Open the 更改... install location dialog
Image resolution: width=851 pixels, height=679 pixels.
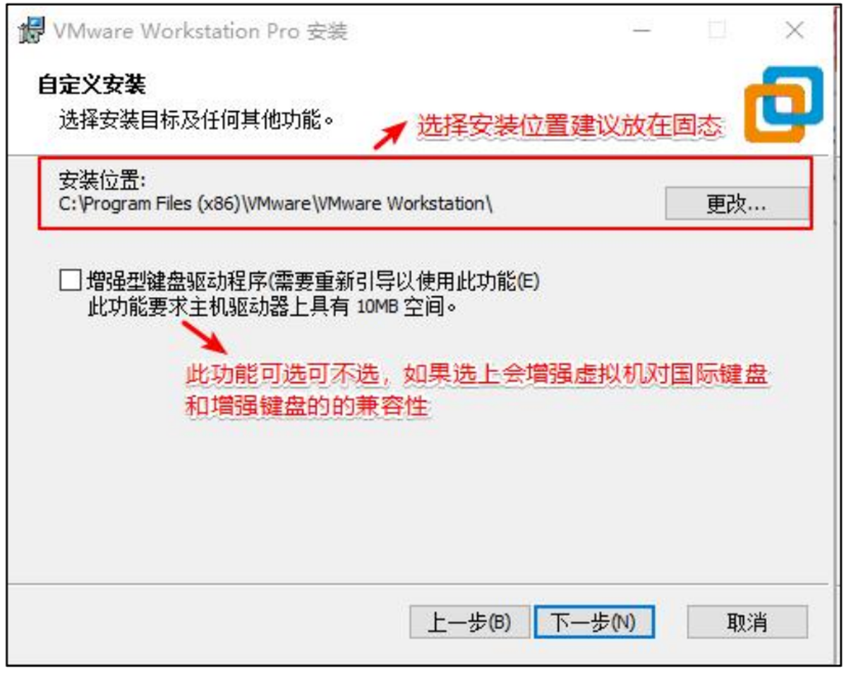[x=737, y=205]
